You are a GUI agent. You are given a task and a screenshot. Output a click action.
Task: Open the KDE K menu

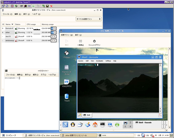tap(65, 125)
